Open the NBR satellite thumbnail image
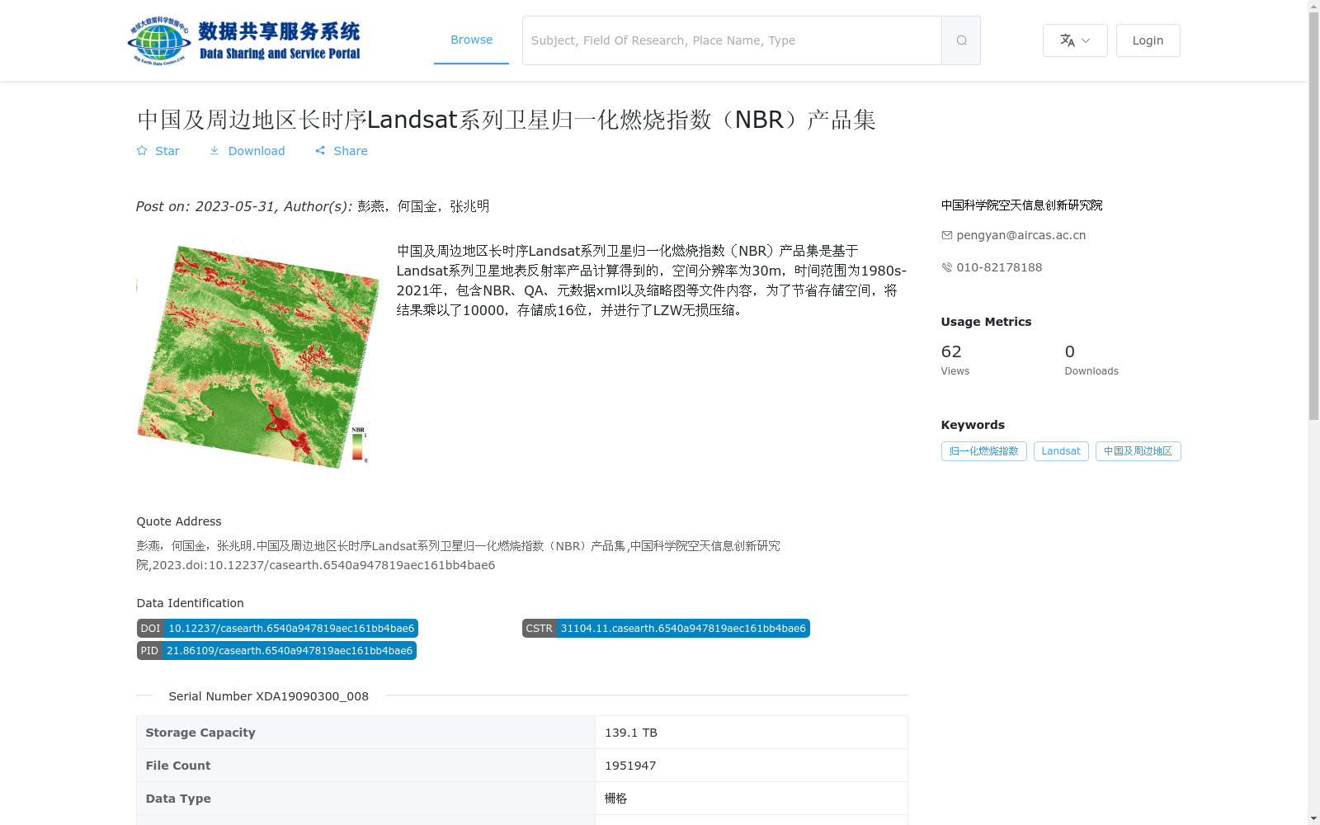The width and height of the screenshot is (1320, 825). (257, 355)
